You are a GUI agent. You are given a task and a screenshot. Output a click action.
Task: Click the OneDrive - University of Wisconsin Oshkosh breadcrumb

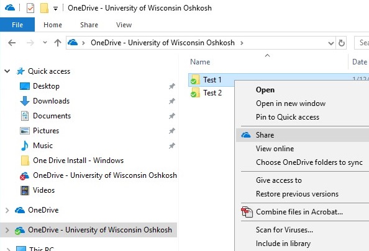point(163,43)
